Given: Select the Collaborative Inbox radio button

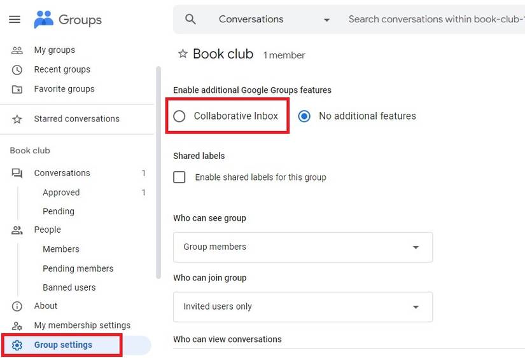Looking at the screenshot, I should tap(179, 116).
